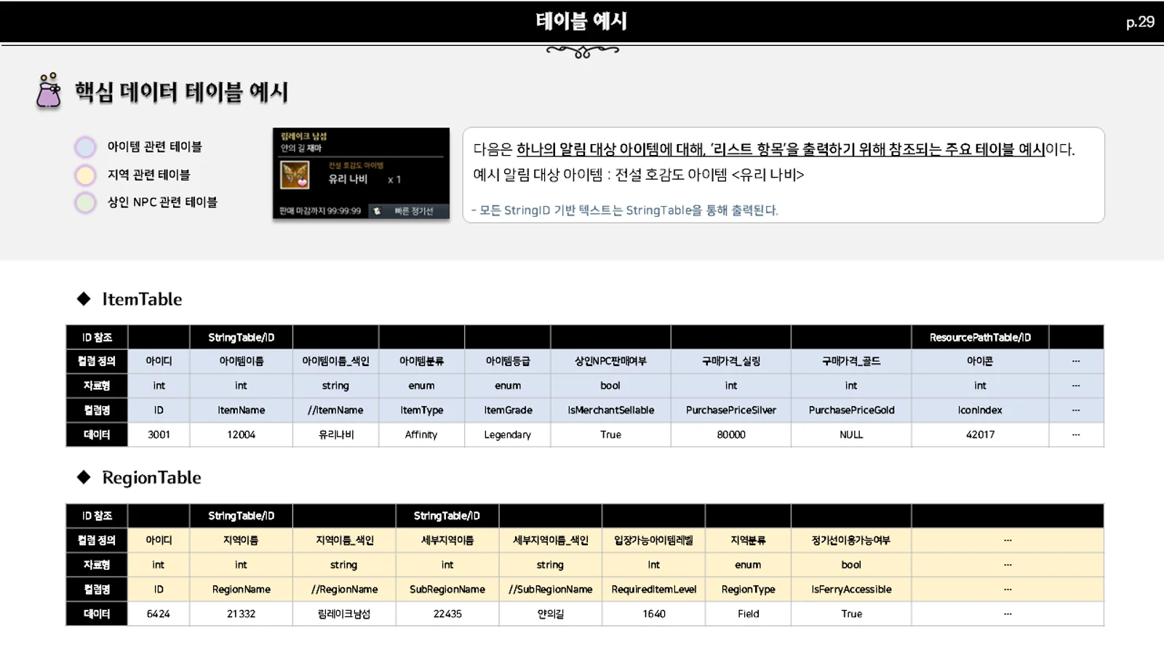Click the RegionType column name
The width and height of the screenshot is (1164, 655).
click(748, 589)
